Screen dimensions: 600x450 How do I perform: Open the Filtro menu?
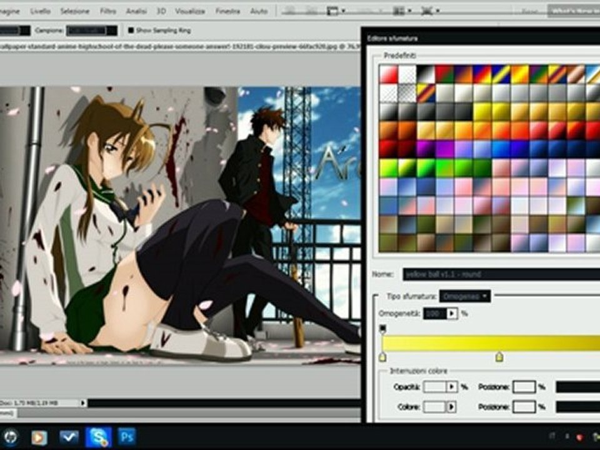tap(108, 11)
